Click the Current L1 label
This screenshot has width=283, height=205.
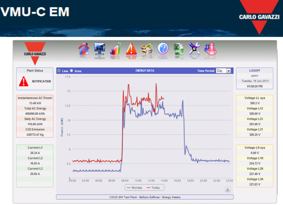[x=35, y=147]
